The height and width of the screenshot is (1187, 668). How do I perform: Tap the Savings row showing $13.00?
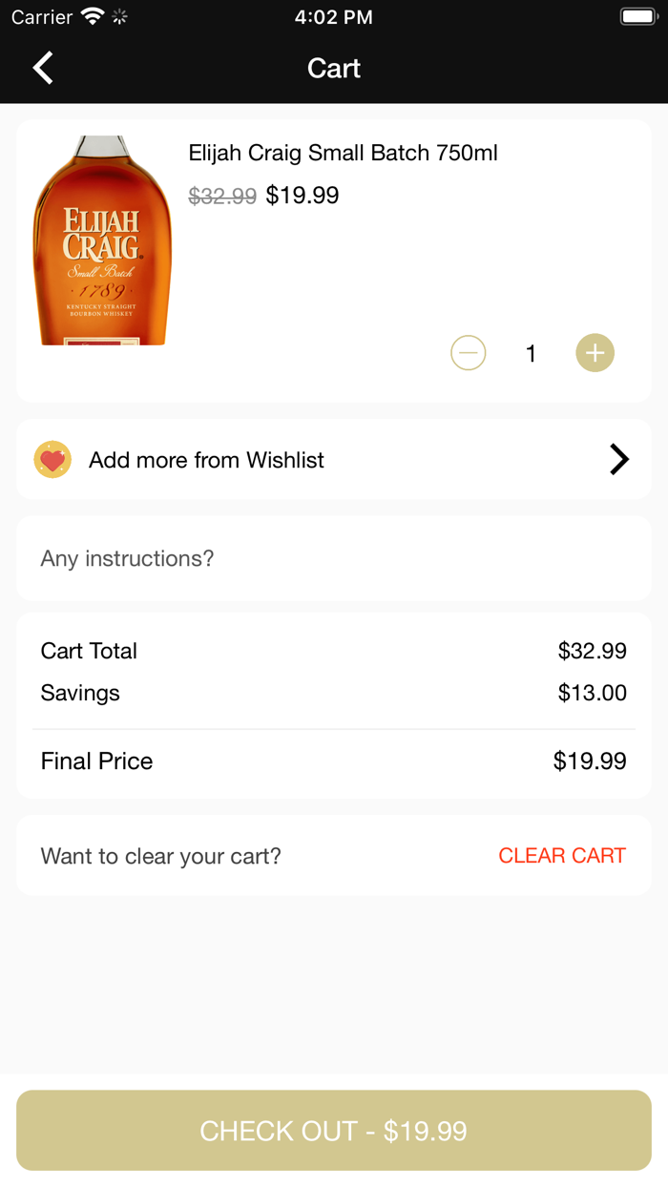pos(334,693)
